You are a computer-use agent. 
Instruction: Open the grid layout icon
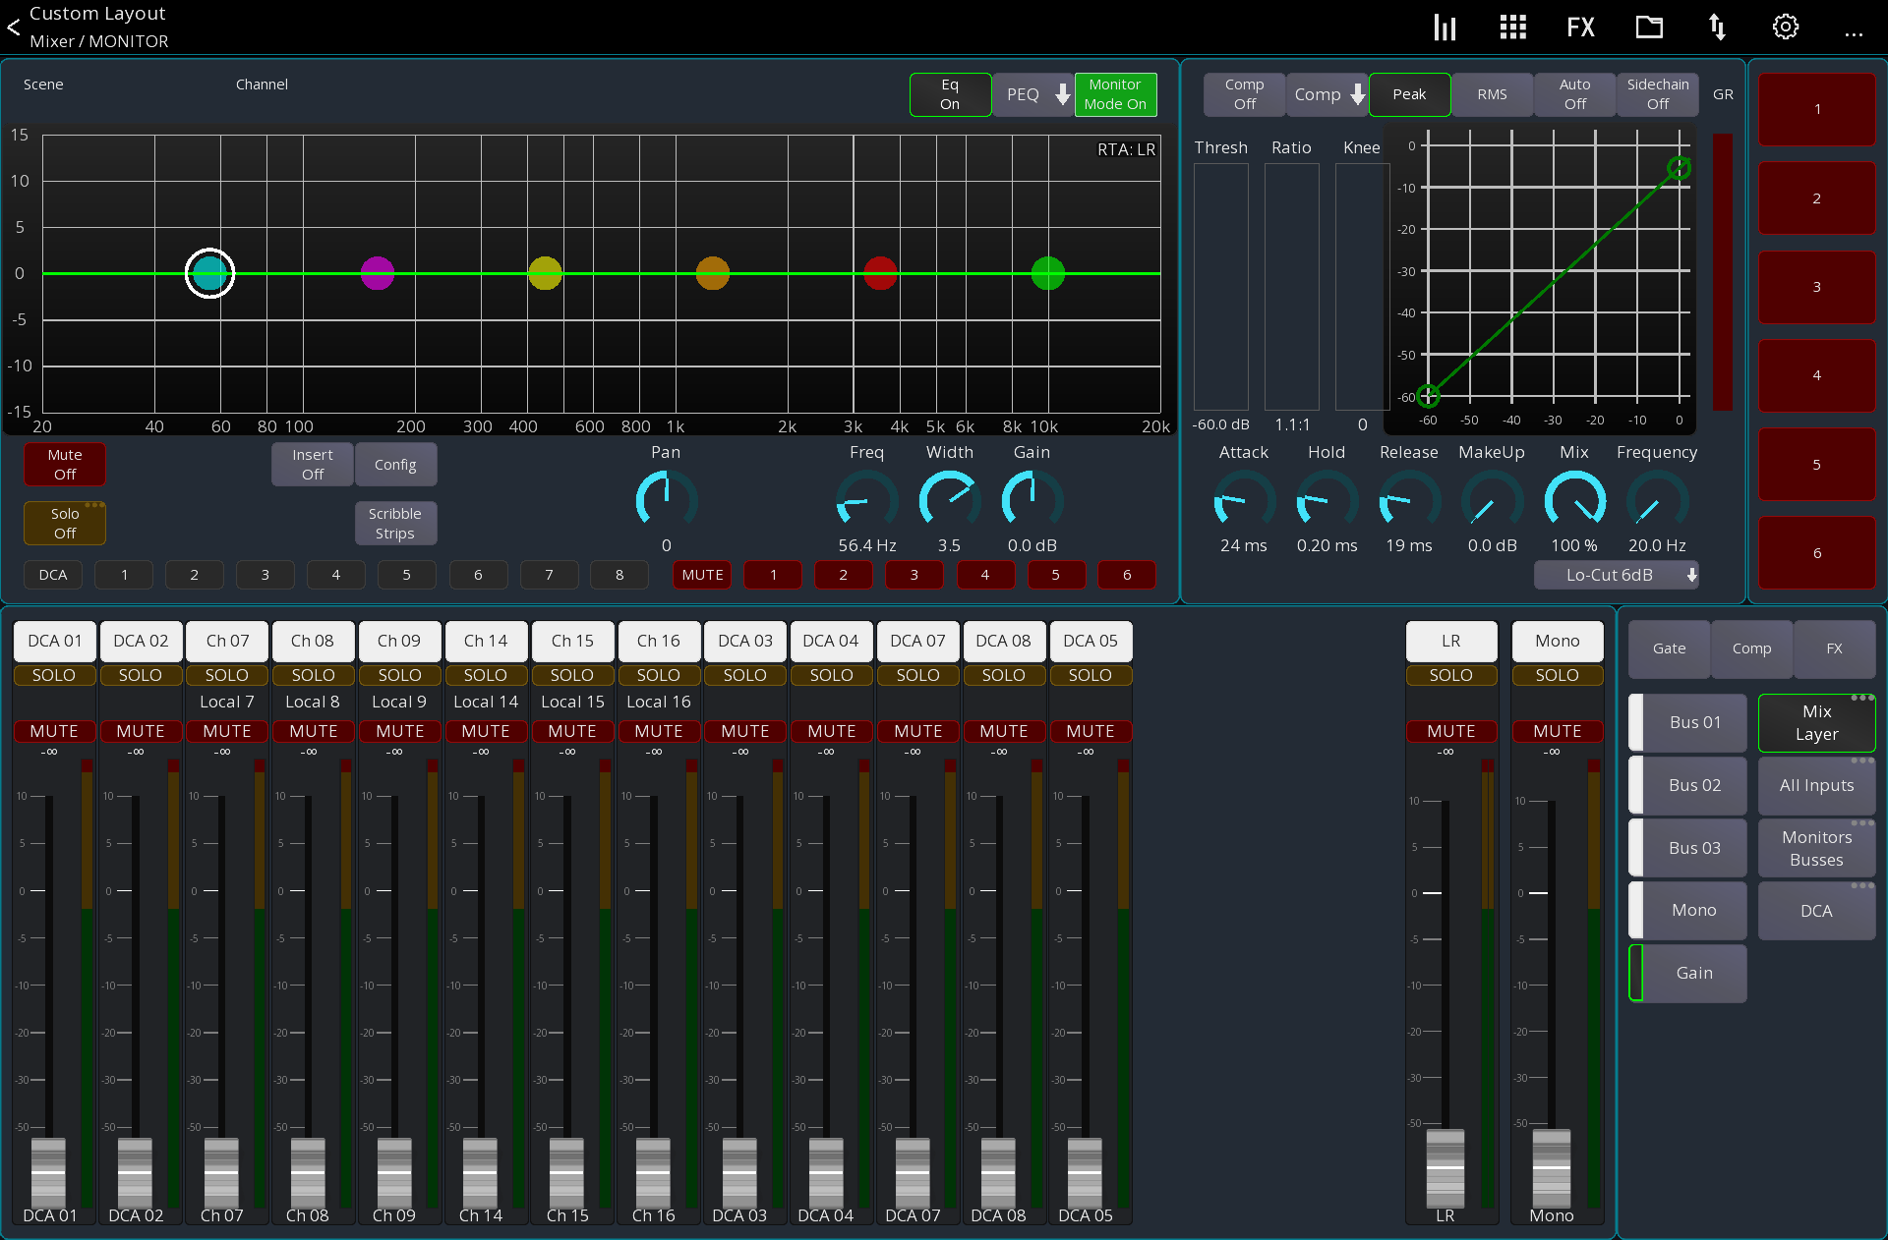pos(1512,28)
